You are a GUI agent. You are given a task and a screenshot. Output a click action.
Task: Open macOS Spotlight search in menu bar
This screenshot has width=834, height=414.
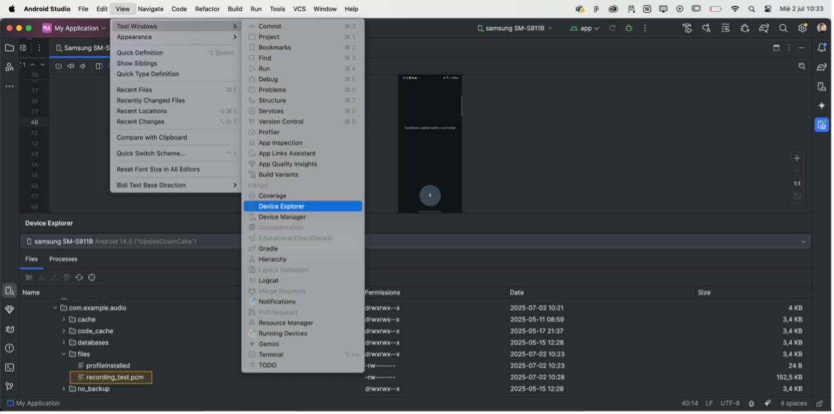[751, 9]
